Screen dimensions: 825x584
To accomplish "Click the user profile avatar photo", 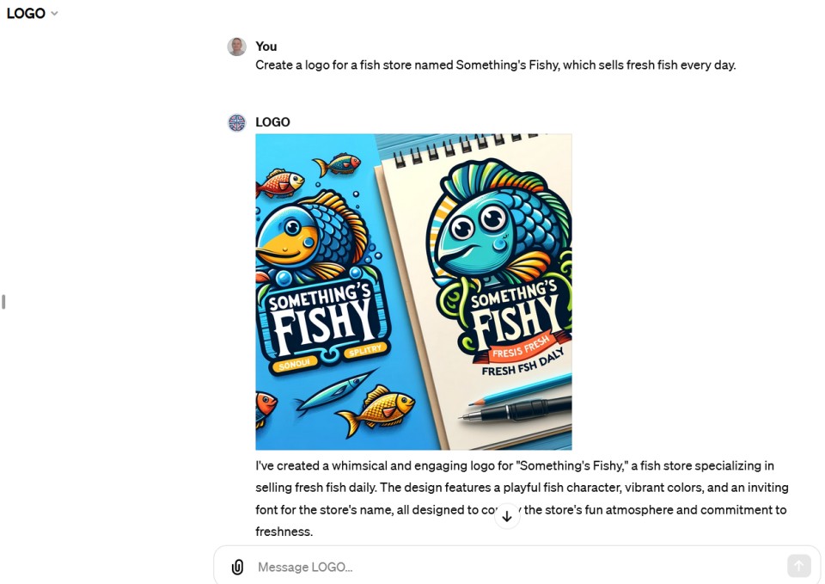I will point(237,46).
